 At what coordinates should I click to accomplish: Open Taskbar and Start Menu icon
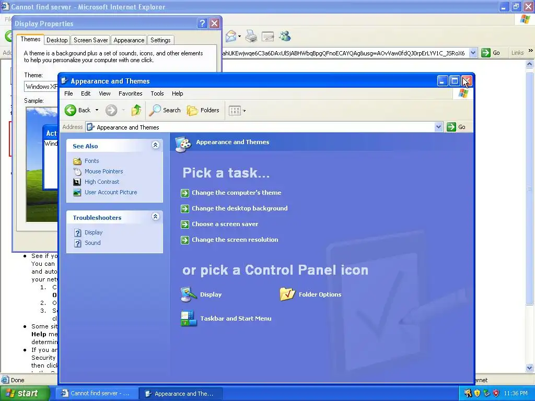coord(226,319)
